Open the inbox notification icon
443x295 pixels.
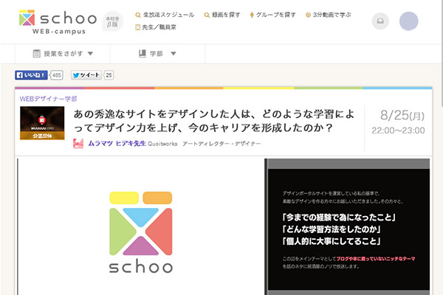[380, 21]
